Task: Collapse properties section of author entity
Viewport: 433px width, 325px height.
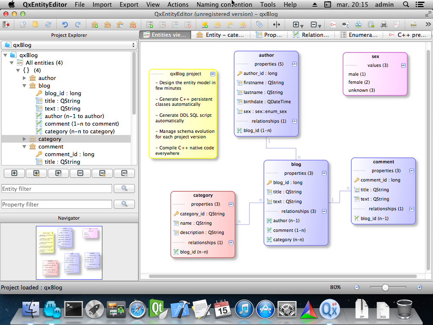Action: tap(294, 64)
